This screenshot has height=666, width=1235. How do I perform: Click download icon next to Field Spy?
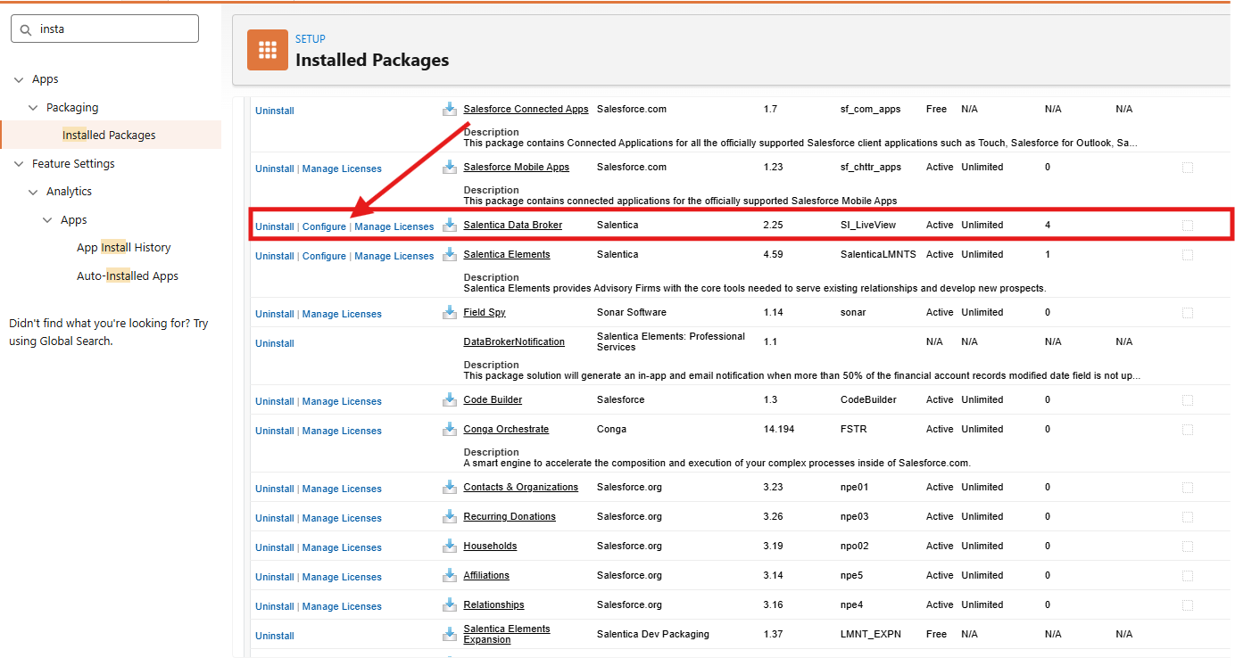point(450,313)
